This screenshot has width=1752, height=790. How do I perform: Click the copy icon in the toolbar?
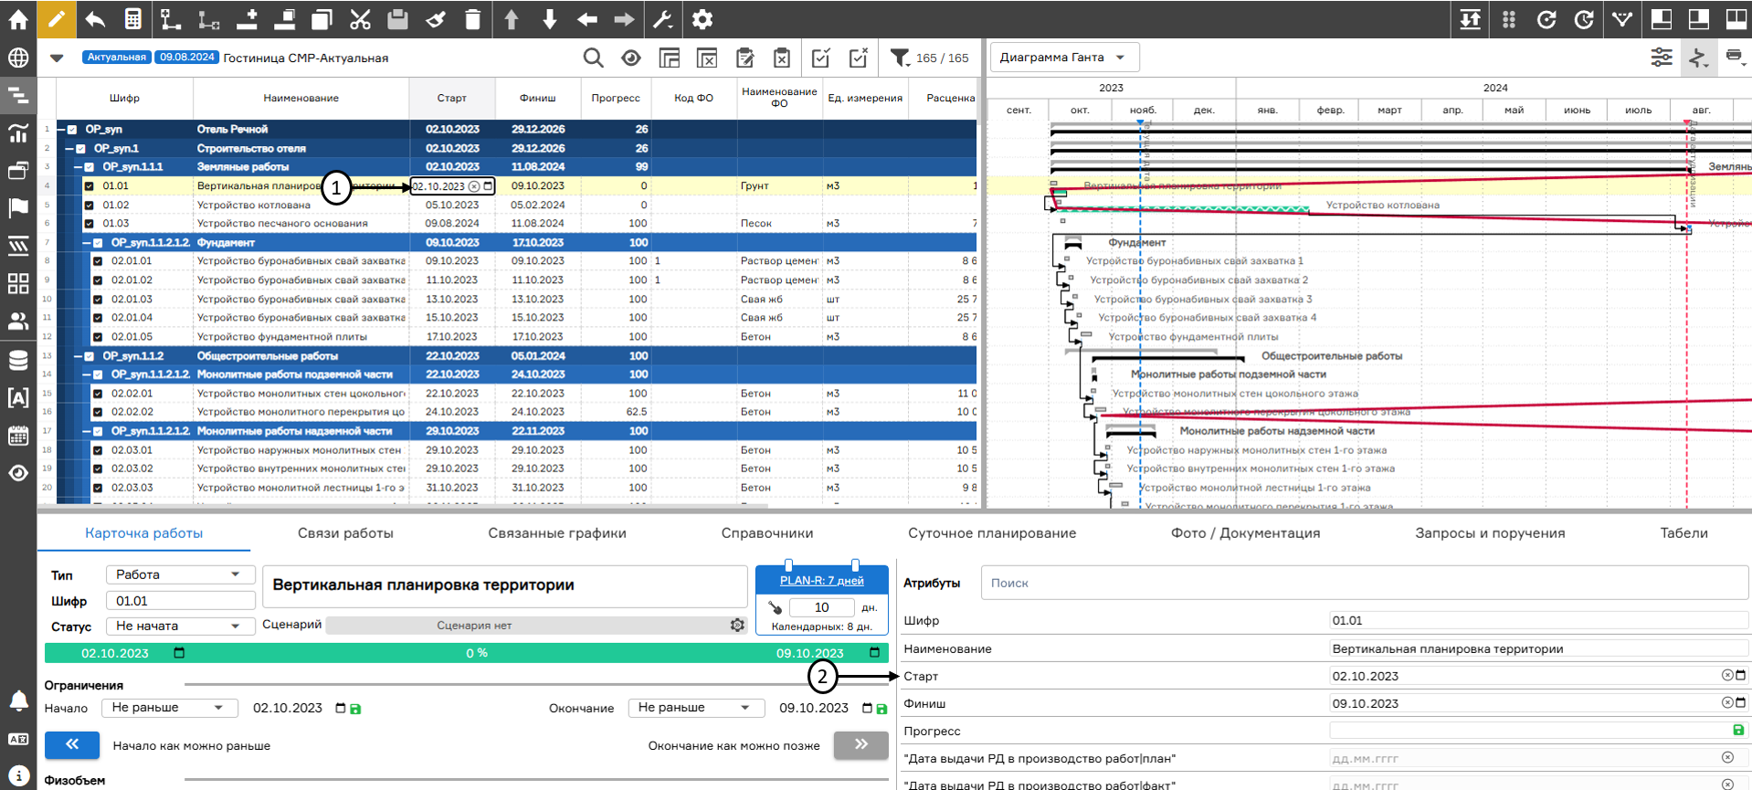point(322,19)
